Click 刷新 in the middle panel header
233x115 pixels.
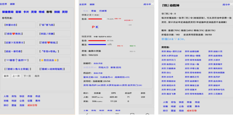[x=92, y=4]
